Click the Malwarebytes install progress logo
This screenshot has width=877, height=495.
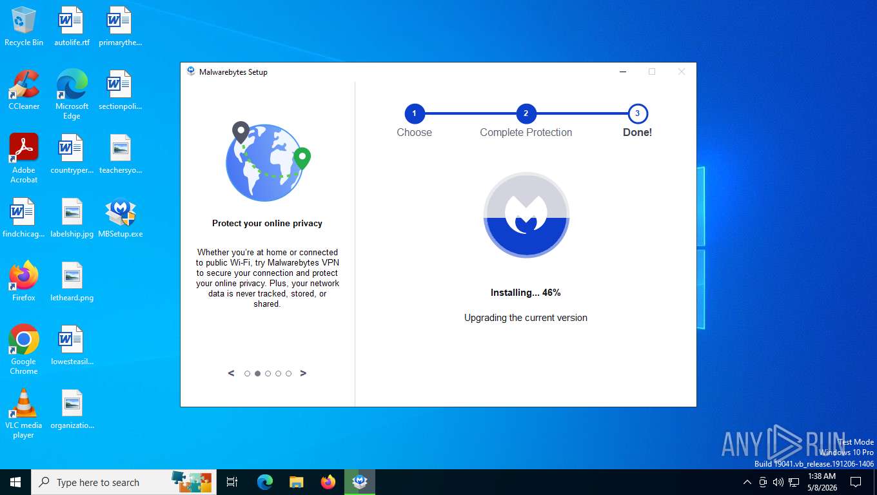pos(526,215)
